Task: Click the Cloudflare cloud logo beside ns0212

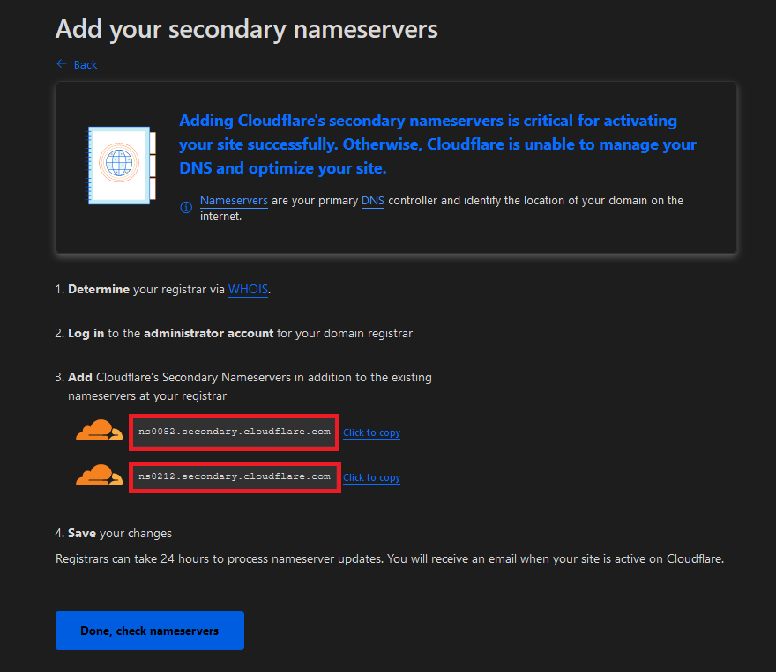Action: [99, 476]
